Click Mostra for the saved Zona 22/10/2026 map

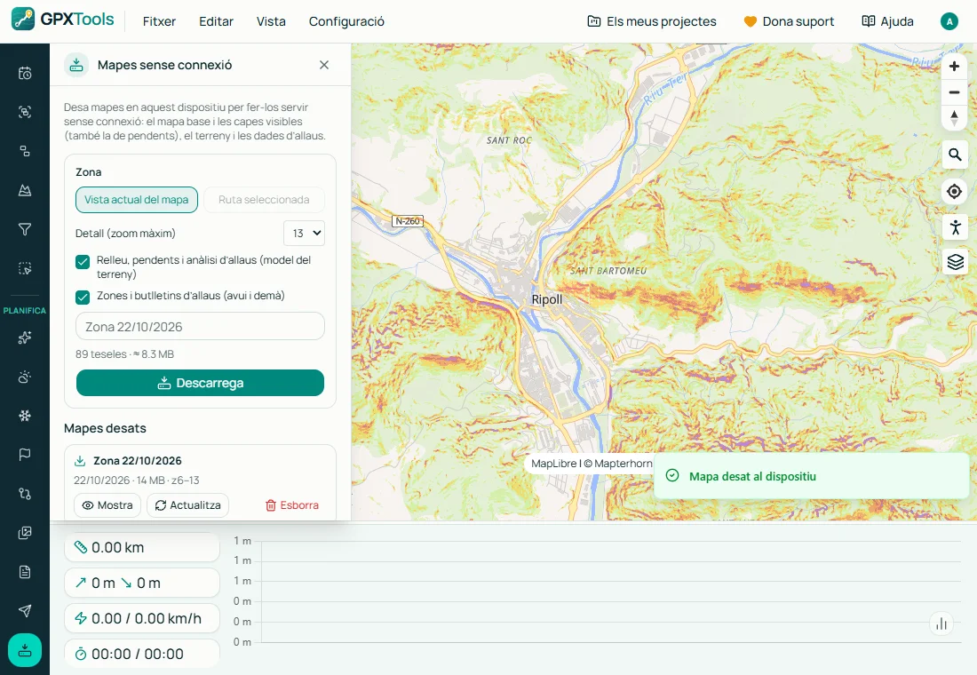(107, 504)
